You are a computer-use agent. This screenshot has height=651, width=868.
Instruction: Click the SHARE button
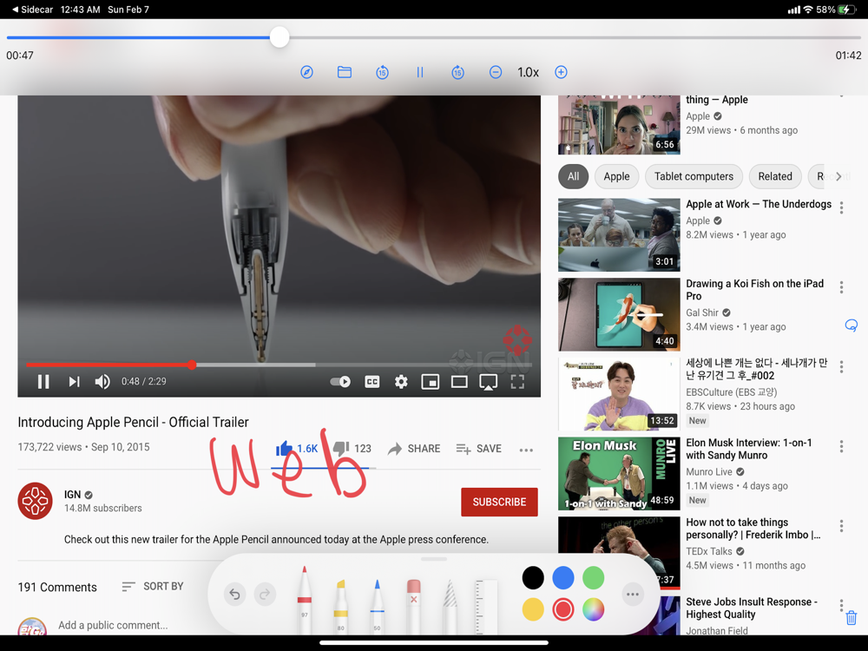pos(414,449)
